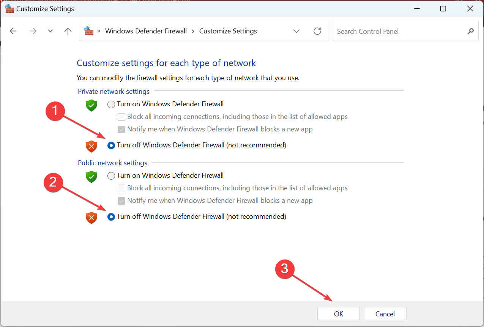Click 'Private network settings' heading
484x327 pixels.
click(x=114, y=92)
